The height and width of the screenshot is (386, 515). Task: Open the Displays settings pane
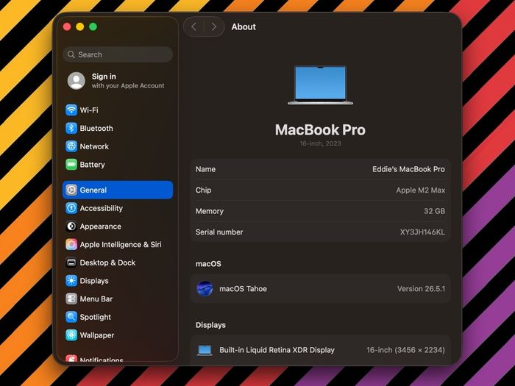point(118,281)
